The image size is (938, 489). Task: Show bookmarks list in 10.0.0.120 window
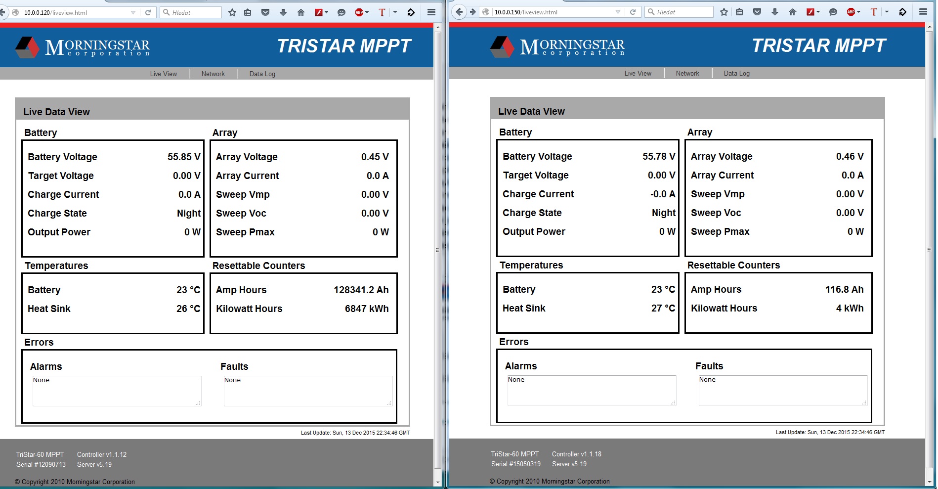[248, 12]
